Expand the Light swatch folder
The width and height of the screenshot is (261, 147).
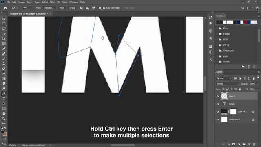tap(217, 56)
